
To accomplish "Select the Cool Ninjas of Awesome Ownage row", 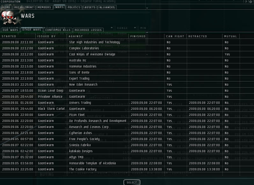I will point(127,54).
